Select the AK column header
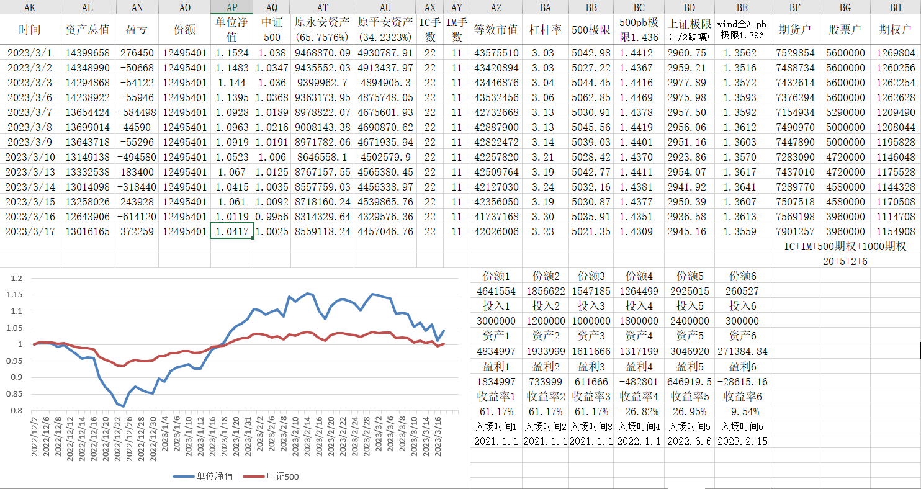The image size is (921, 489). tap(30, 7)
